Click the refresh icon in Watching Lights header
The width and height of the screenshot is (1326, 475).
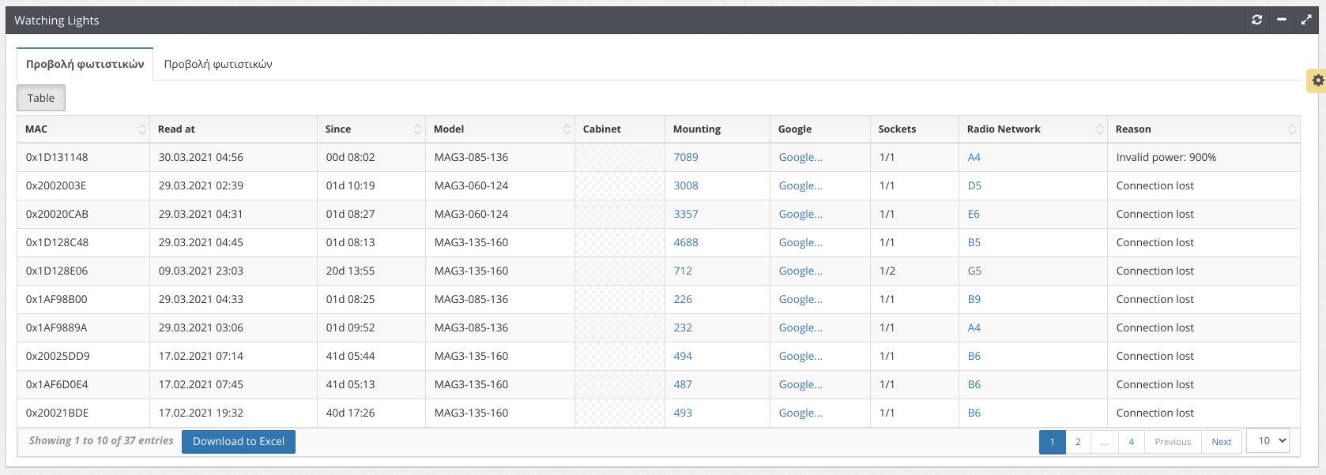(x=1256, y=20)
